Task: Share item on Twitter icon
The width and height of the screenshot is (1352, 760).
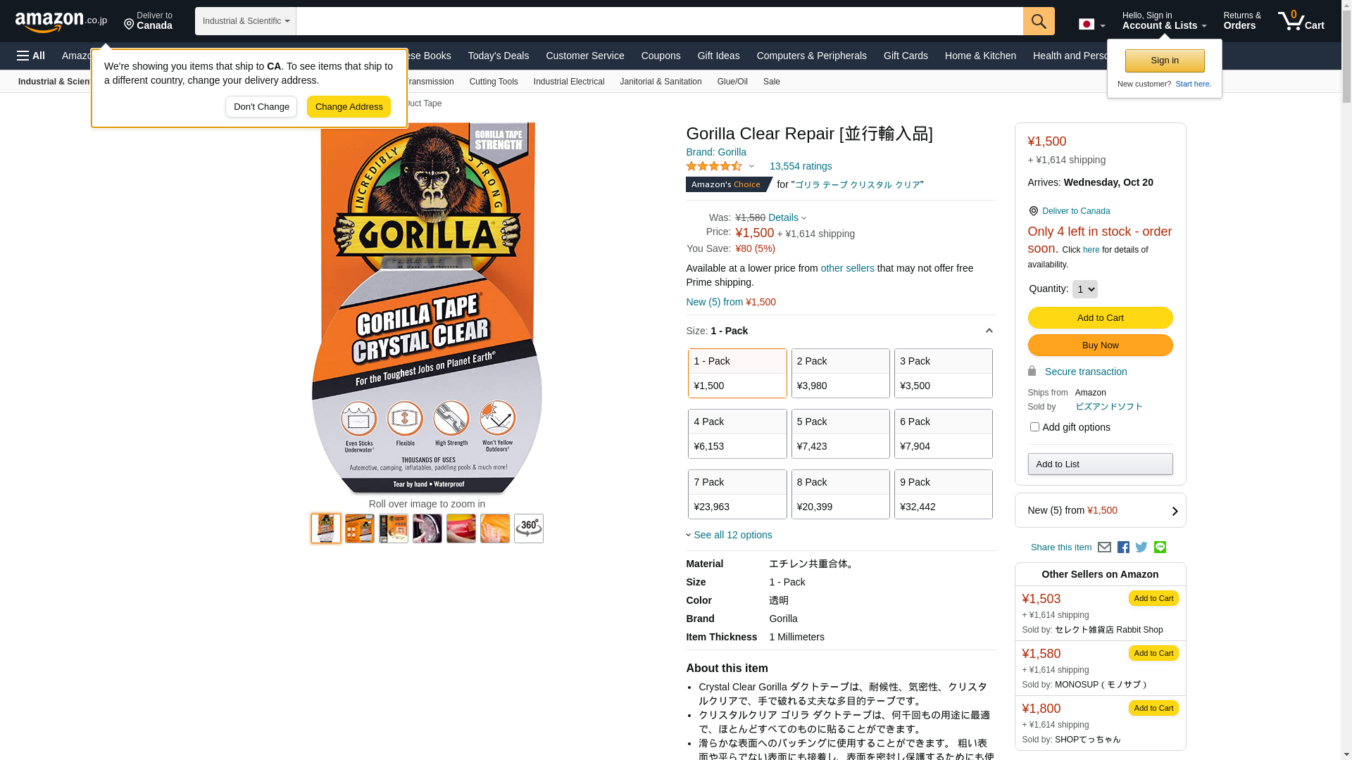Action: click(x=1141, y=547)
